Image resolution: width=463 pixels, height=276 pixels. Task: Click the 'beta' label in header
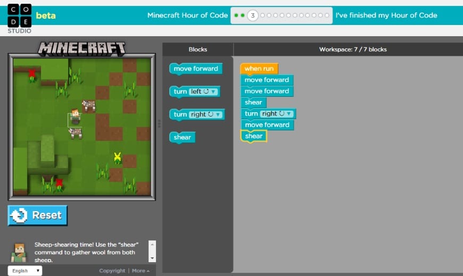tap(45, 15)
